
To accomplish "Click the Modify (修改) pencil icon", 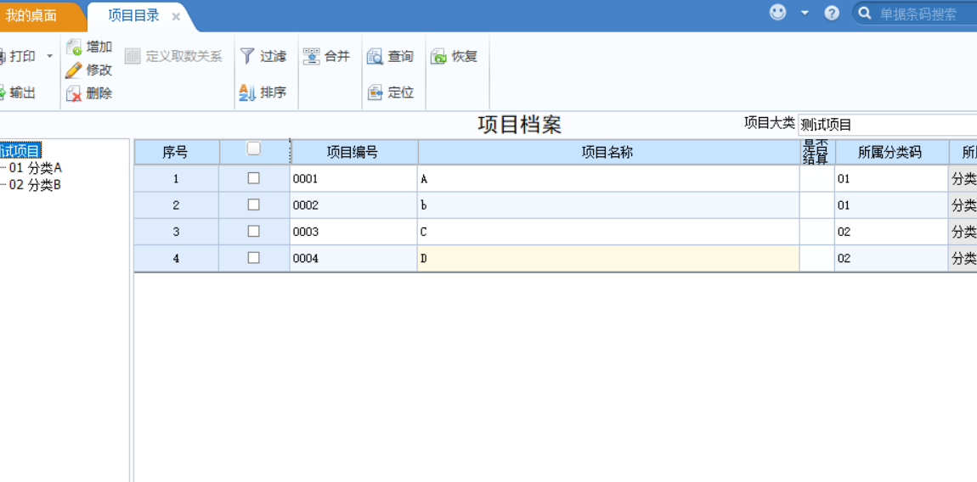I will [x=74, y=70].
